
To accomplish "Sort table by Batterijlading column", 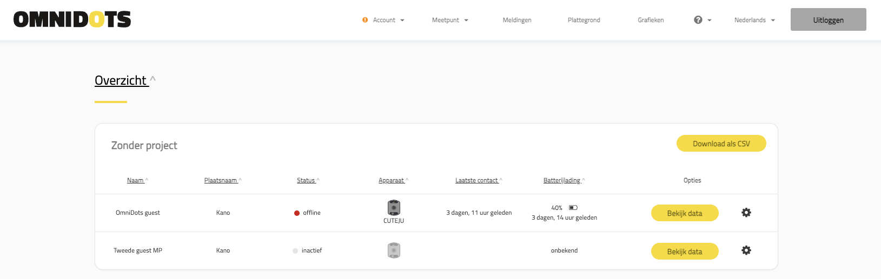I will [x=562, y=180].
